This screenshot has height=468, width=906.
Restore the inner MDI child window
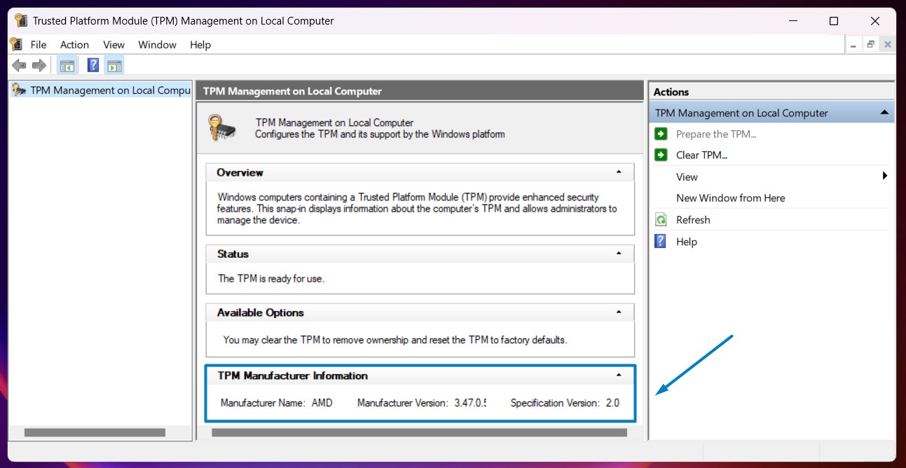(x=870, y=45)
